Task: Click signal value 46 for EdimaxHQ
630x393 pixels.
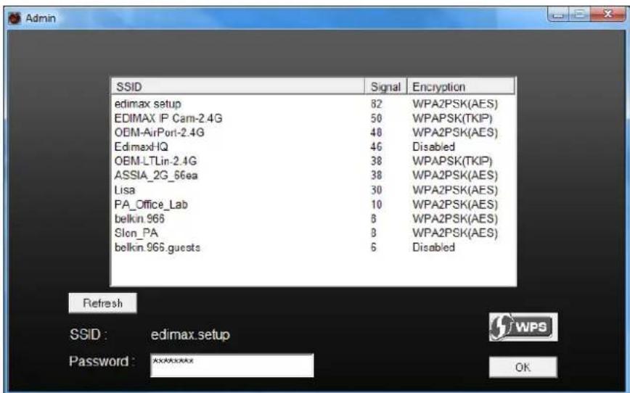Action: 376,147
